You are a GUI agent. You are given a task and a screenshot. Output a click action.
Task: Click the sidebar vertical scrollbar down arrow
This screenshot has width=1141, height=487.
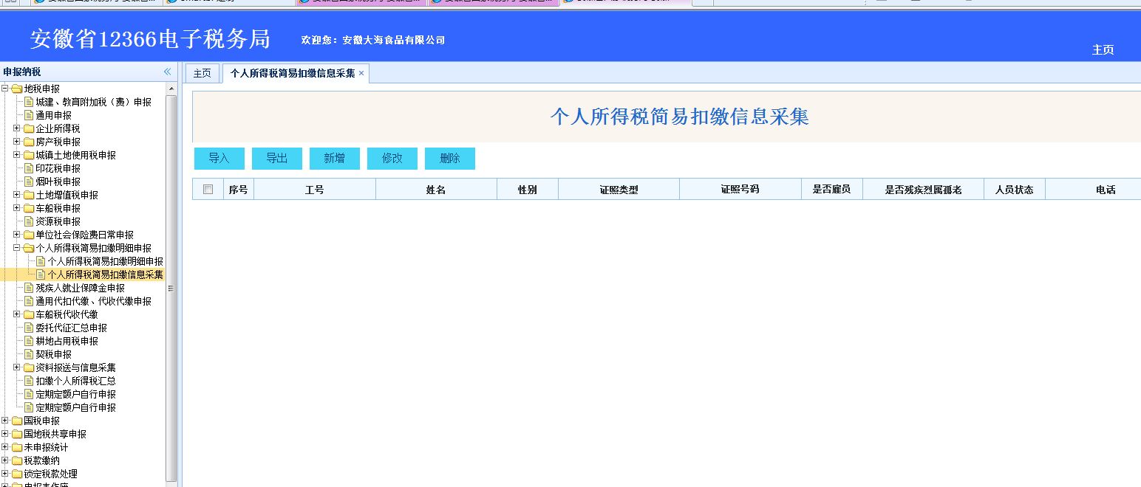click(172, 483)
